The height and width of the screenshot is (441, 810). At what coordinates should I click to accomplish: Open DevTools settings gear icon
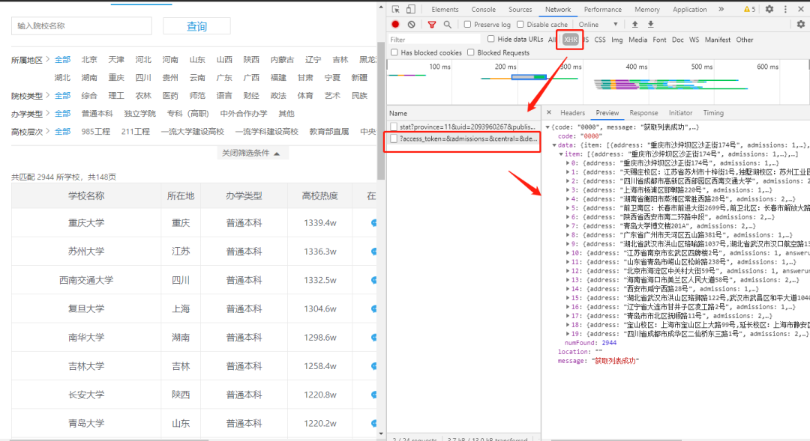point(769,9)
